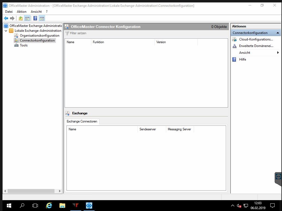Toggle the console tree pane toolbar icon
Image resolution: width=282 pixels, height=211 pixels.
pos(27,18)
